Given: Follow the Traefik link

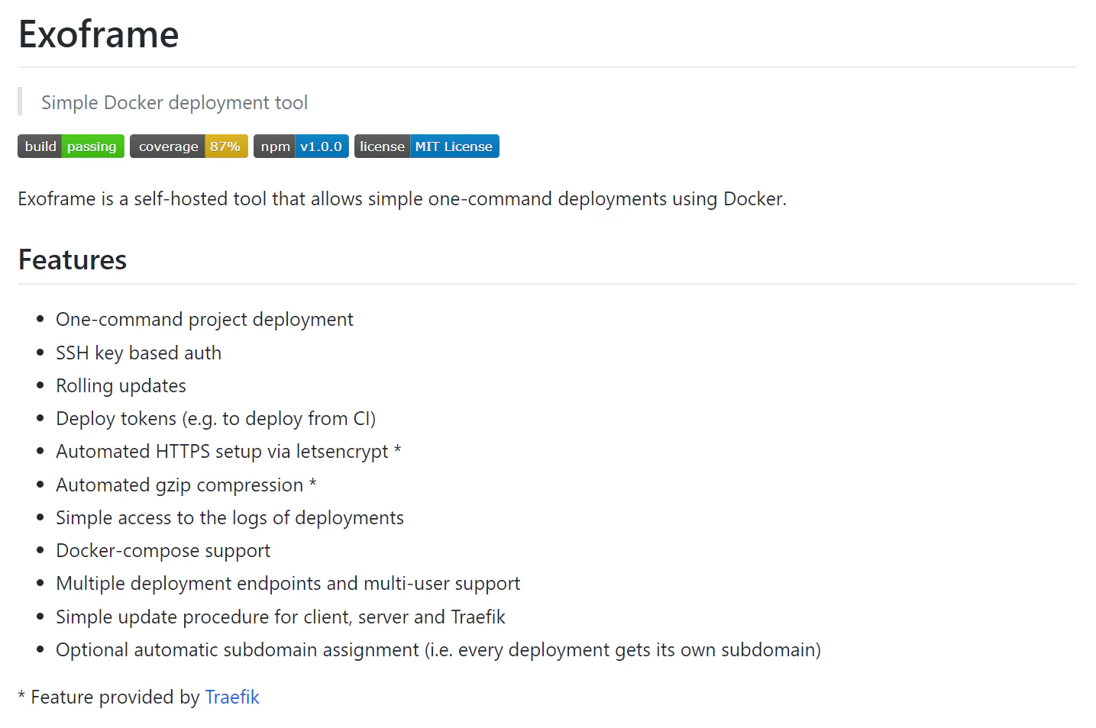Looking at the screenshot, I should point(232,697).
